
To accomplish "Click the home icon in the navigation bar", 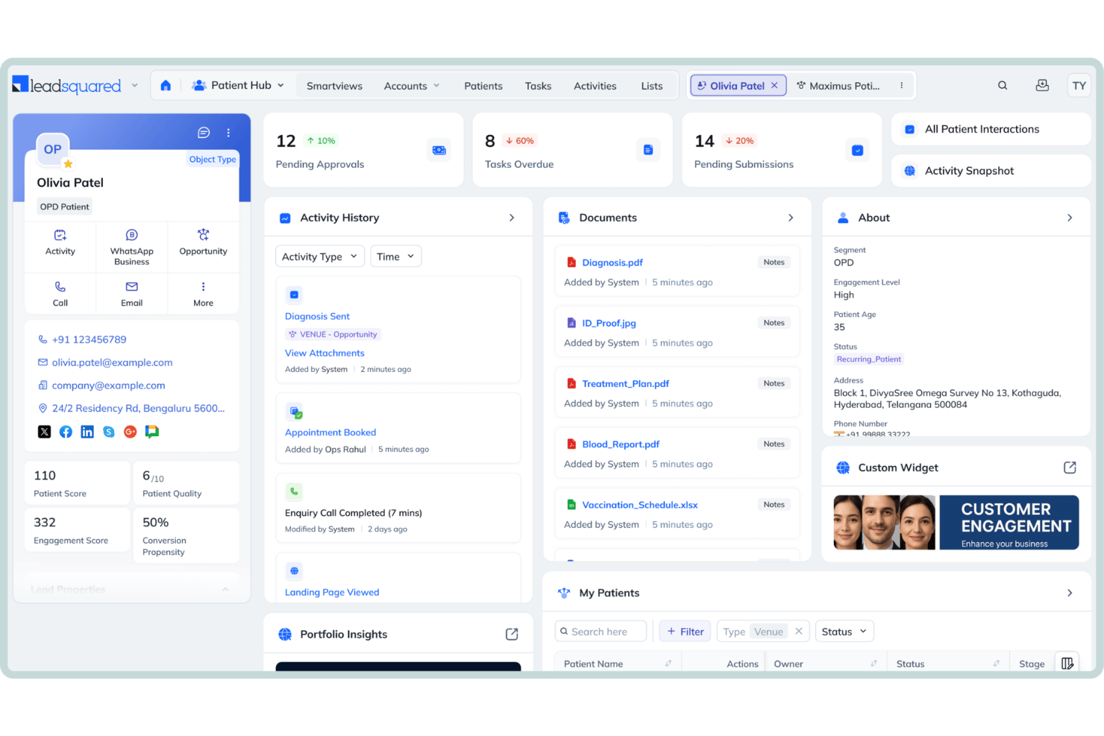I will pyautogui.click(x=166, y=86).
